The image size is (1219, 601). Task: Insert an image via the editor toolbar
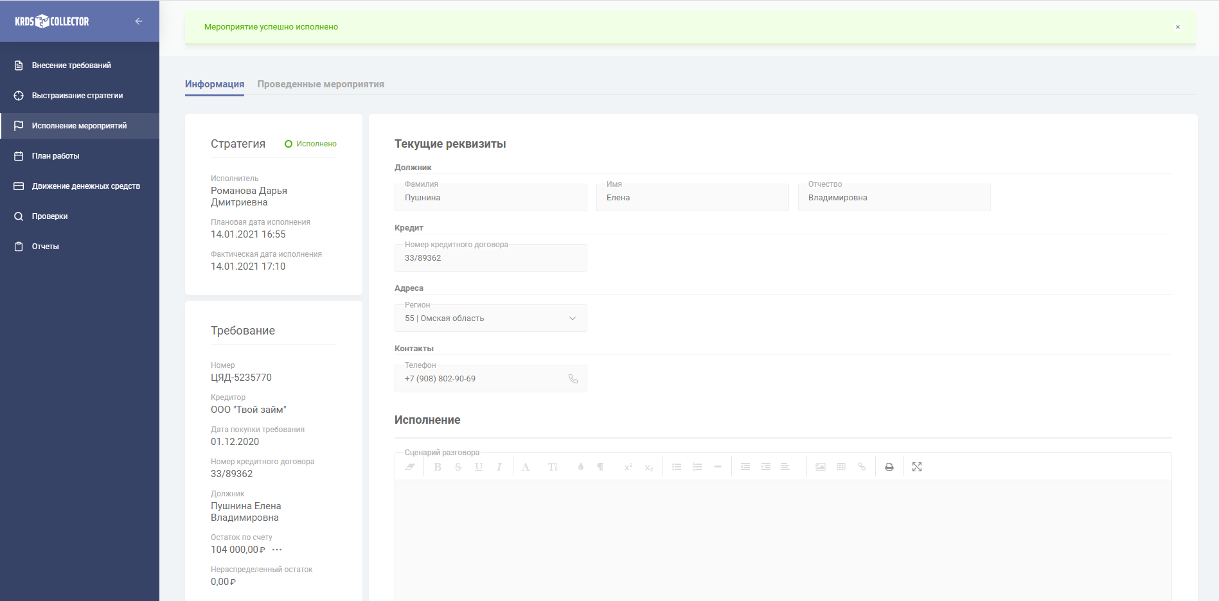click(821, 467)
